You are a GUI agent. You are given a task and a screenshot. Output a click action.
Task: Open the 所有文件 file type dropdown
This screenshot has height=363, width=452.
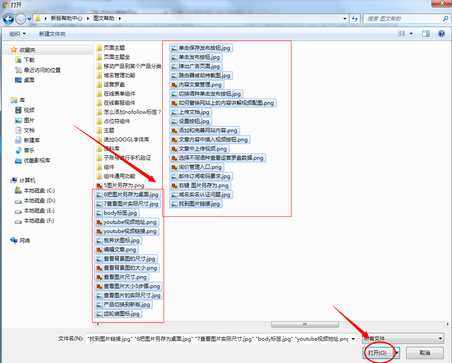tap(402, 339)
